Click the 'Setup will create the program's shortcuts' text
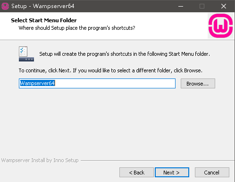Viewport: 235px width, 182px height. tap(125, 54)
